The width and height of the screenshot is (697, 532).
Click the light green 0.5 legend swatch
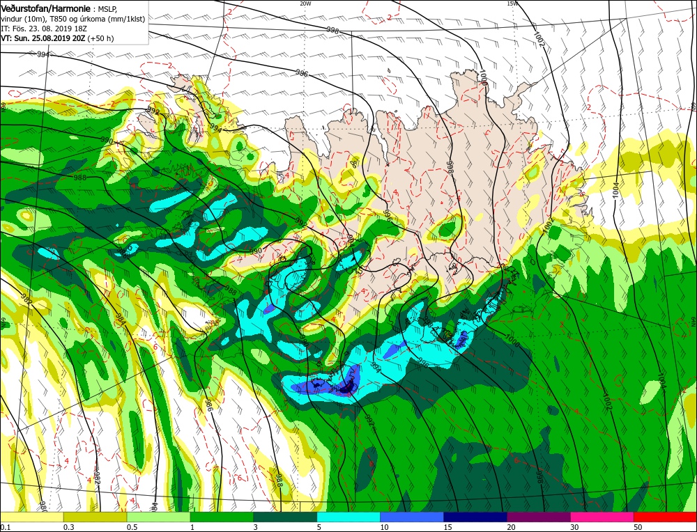click(x=158, y=517)
